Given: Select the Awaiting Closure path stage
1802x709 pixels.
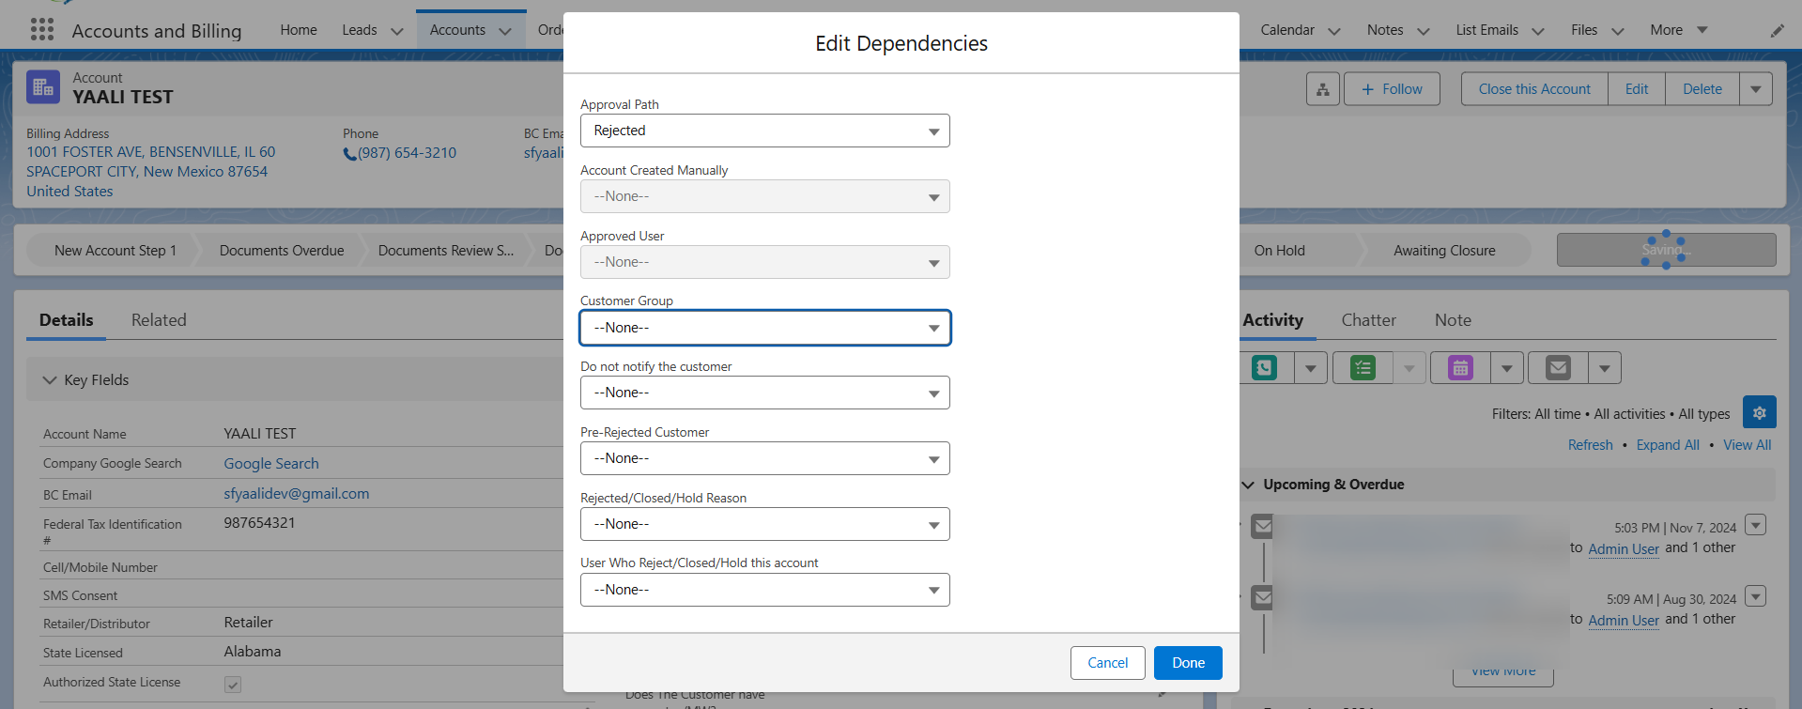Looking at the screenshot, I should 1444,251.
